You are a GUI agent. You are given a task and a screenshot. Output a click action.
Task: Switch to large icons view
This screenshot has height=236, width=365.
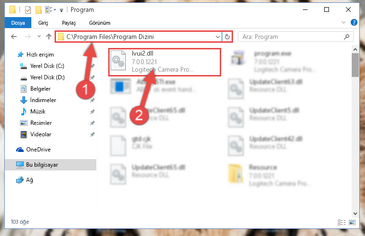coord(352,223)
